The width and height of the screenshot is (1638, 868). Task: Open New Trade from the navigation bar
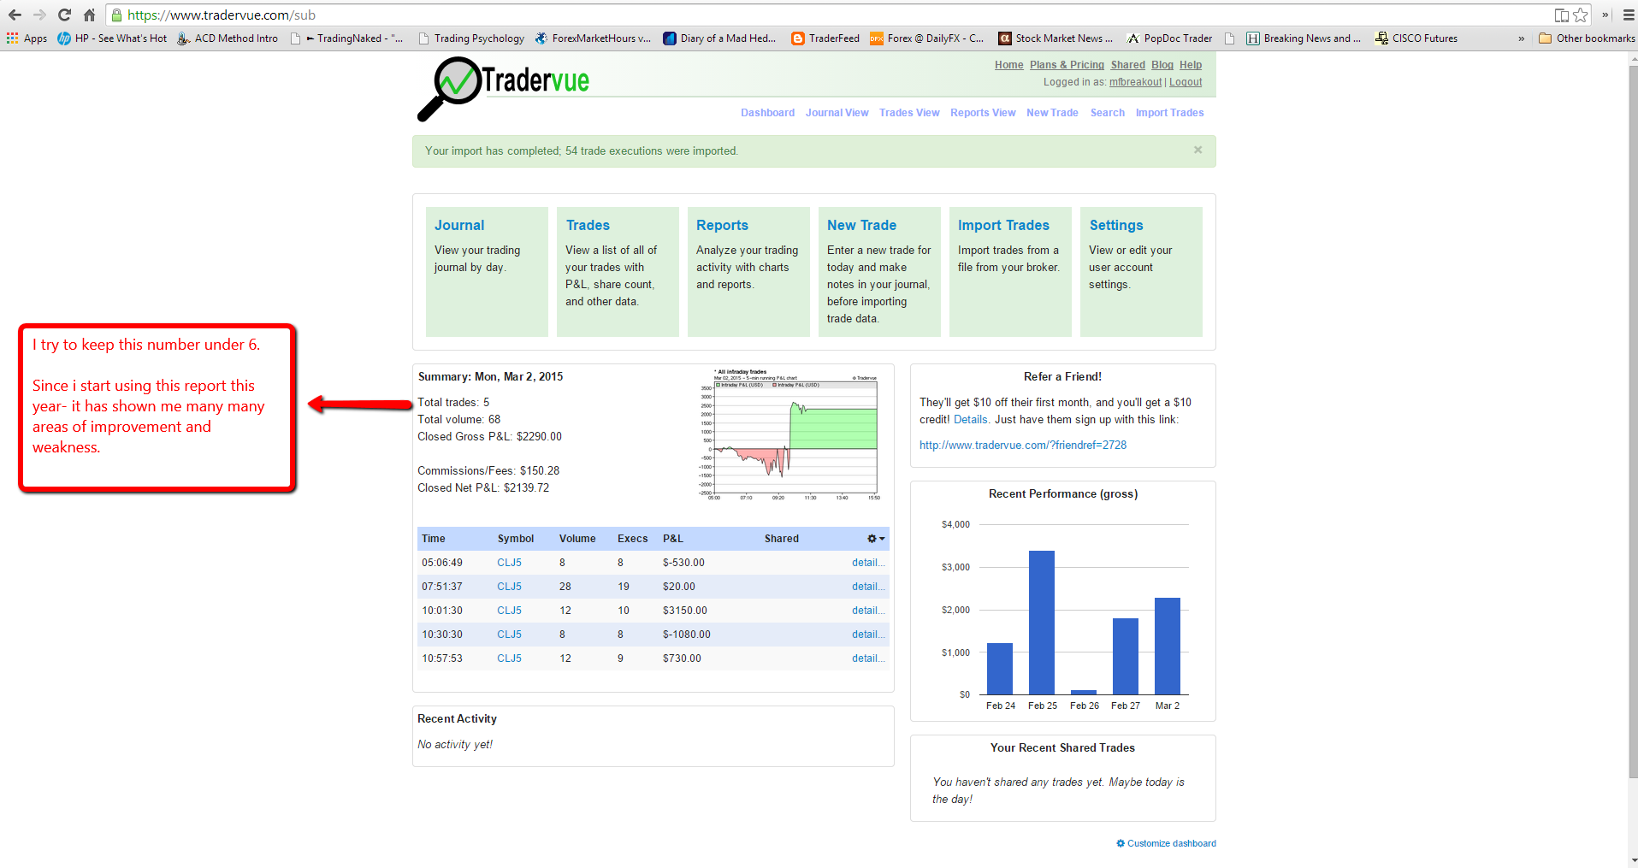click(x=1052, y=113)
